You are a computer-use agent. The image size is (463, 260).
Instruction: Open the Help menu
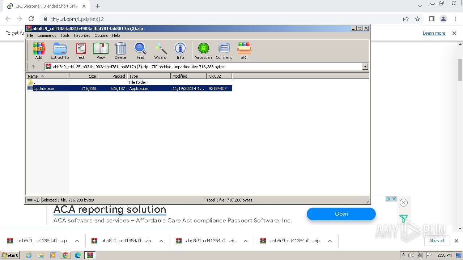tap(116, 35)
